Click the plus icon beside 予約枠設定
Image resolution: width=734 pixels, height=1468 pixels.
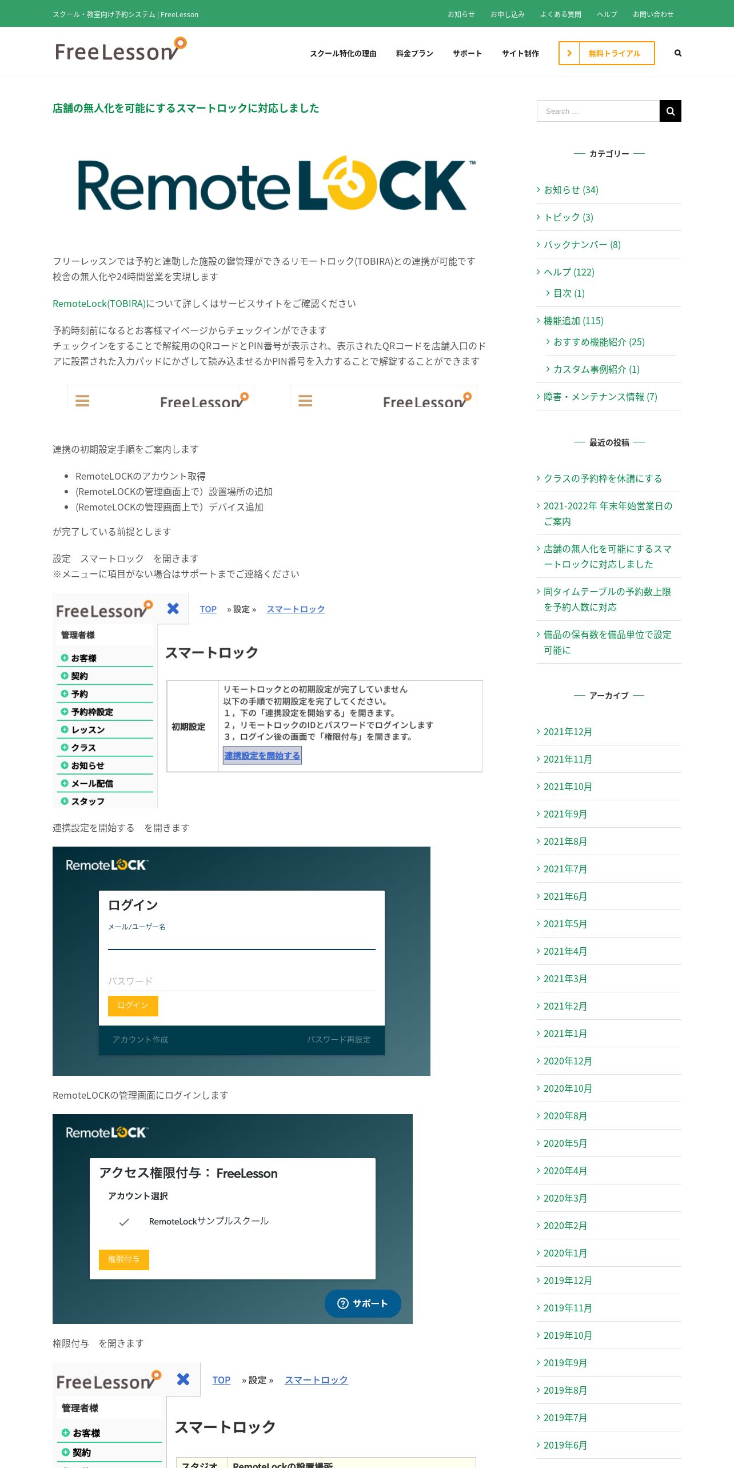coord(65,712)
